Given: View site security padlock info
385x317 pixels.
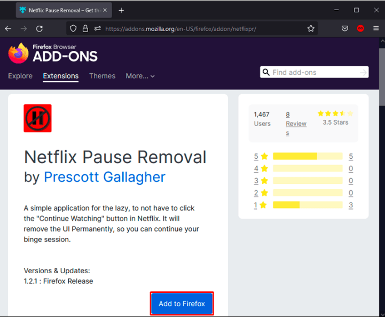Looking at the screenshot, I should [85, 28].
